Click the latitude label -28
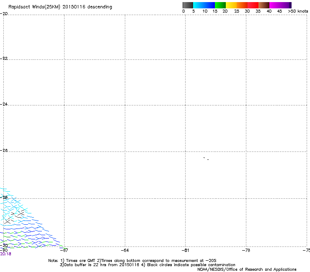This screenshot has height=272, width=310. 4,198
